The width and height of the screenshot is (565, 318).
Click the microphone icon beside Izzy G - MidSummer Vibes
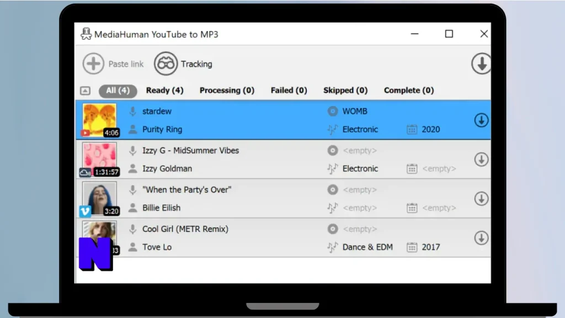(132, 151)
